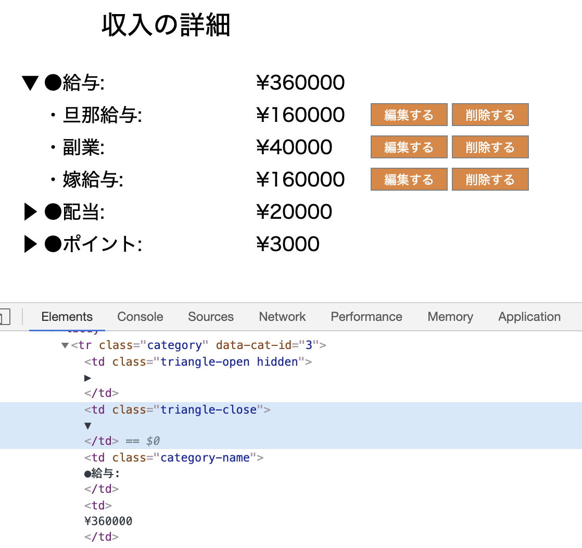Screen dimensions: 582x548
Task: Collapse the 給与 category triangle
Action: click(x=30, y=83)
